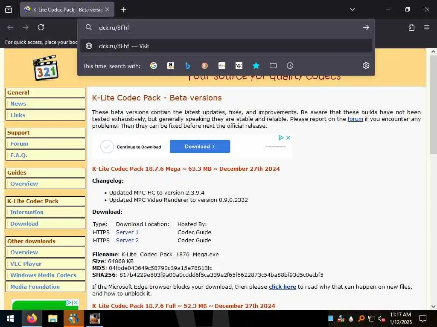Search in Bookmarks star icon

click(x=256, y=66)
